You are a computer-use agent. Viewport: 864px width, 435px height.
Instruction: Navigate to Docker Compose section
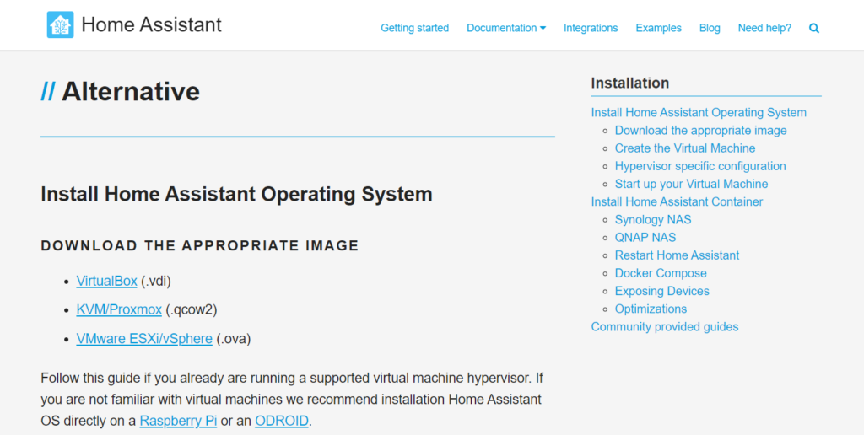(661, 273)
